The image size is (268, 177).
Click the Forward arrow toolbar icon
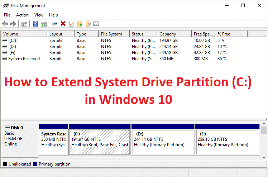(13, 24)
